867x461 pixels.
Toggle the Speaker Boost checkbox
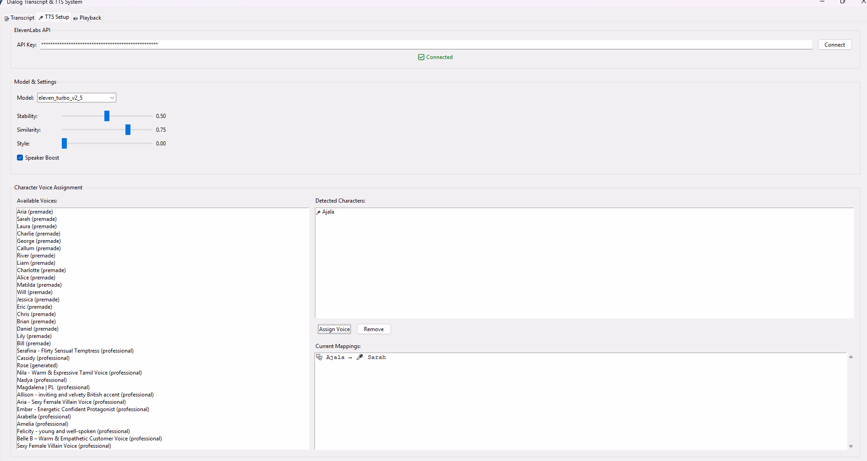20,158
